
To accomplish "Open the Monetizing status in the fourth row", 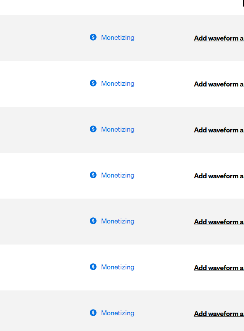I will tap(118, 175).
